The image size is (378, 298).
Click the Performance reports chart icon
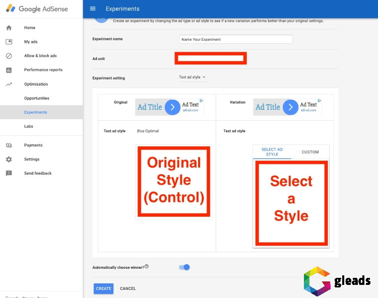(x=9, y=70)
